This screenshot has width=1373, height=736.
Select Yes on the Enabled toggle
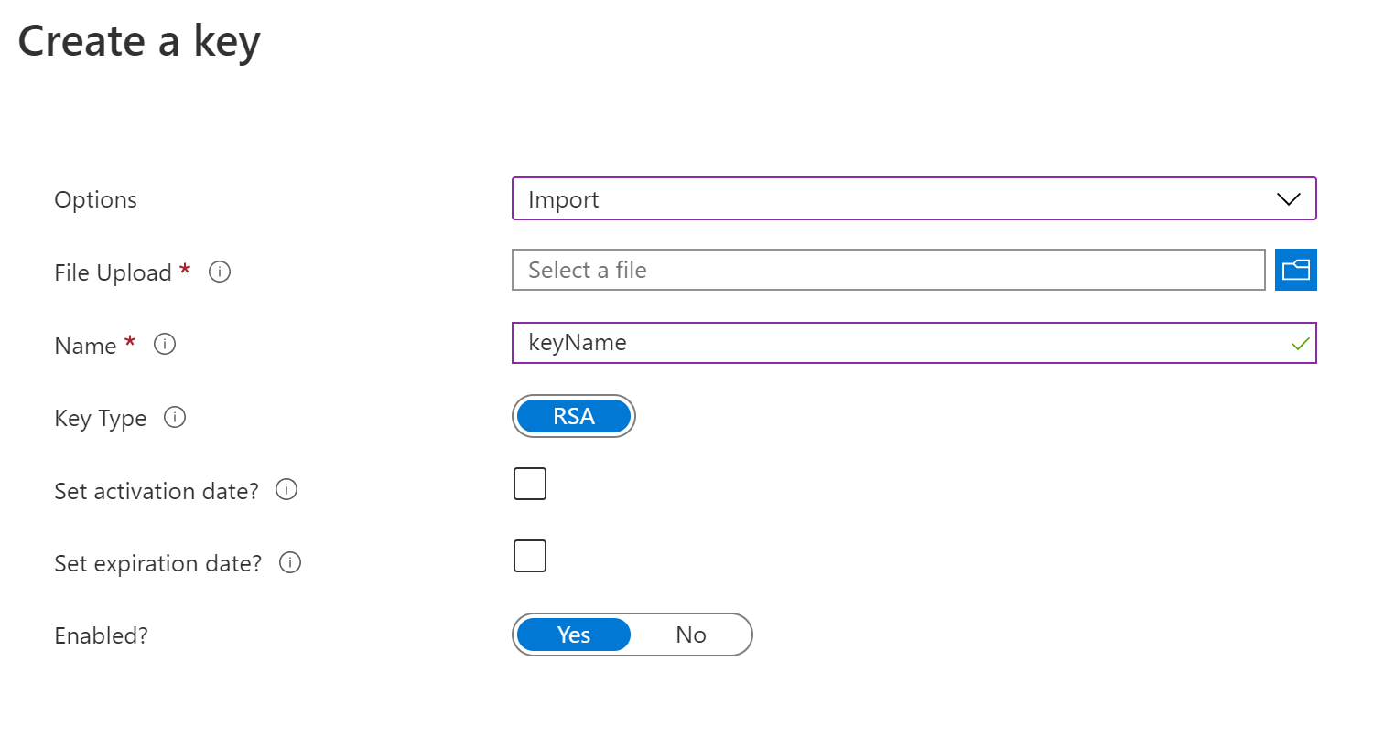(x=574, y=635)
